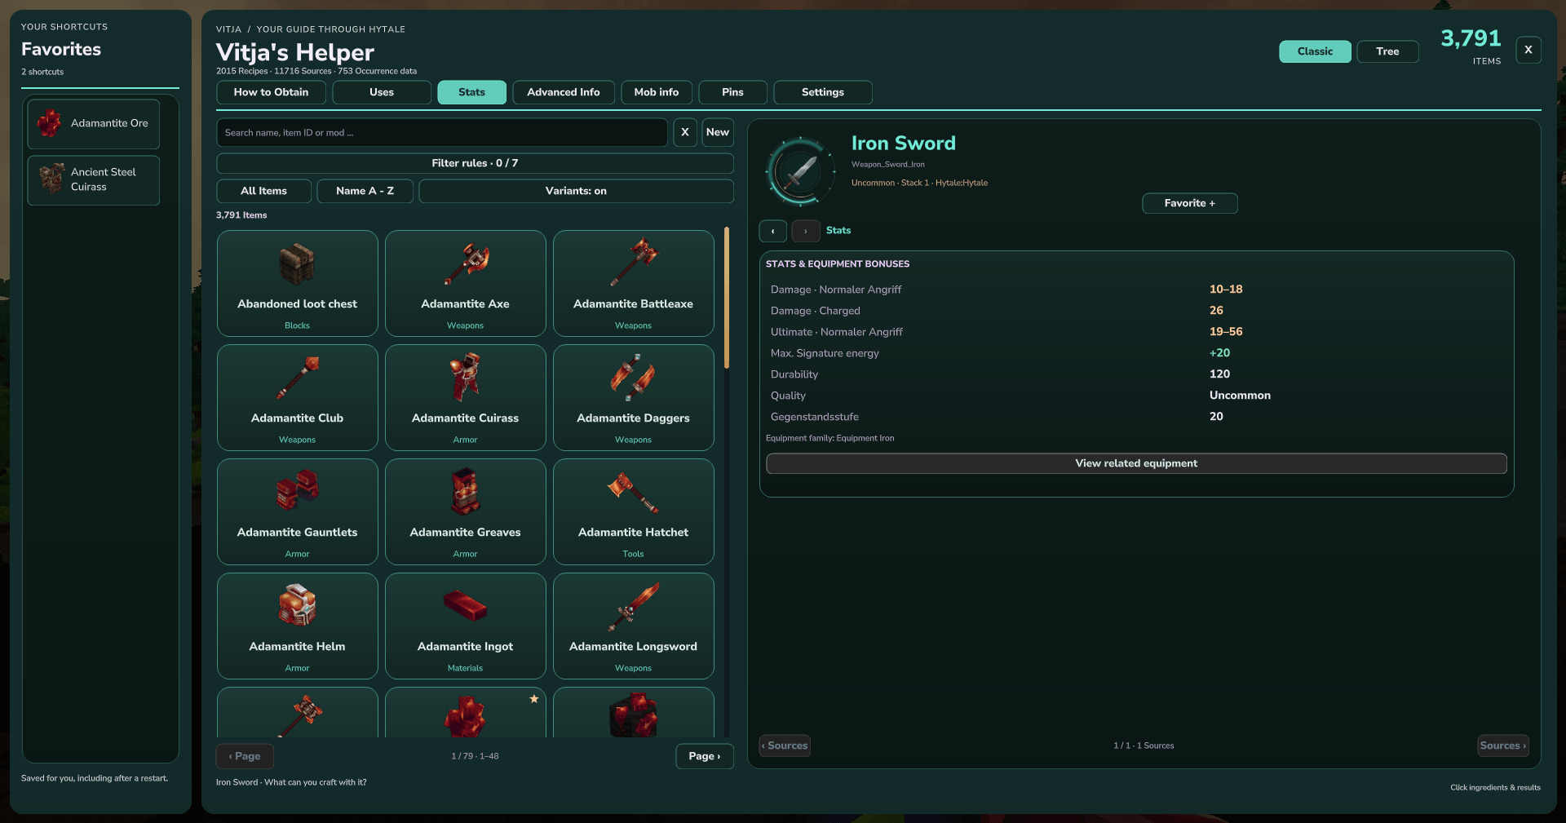Viewport: 1566px width, 823px height.
Task: Select the Adamantite Greaves armor
Action: click(x=466, y=511)
